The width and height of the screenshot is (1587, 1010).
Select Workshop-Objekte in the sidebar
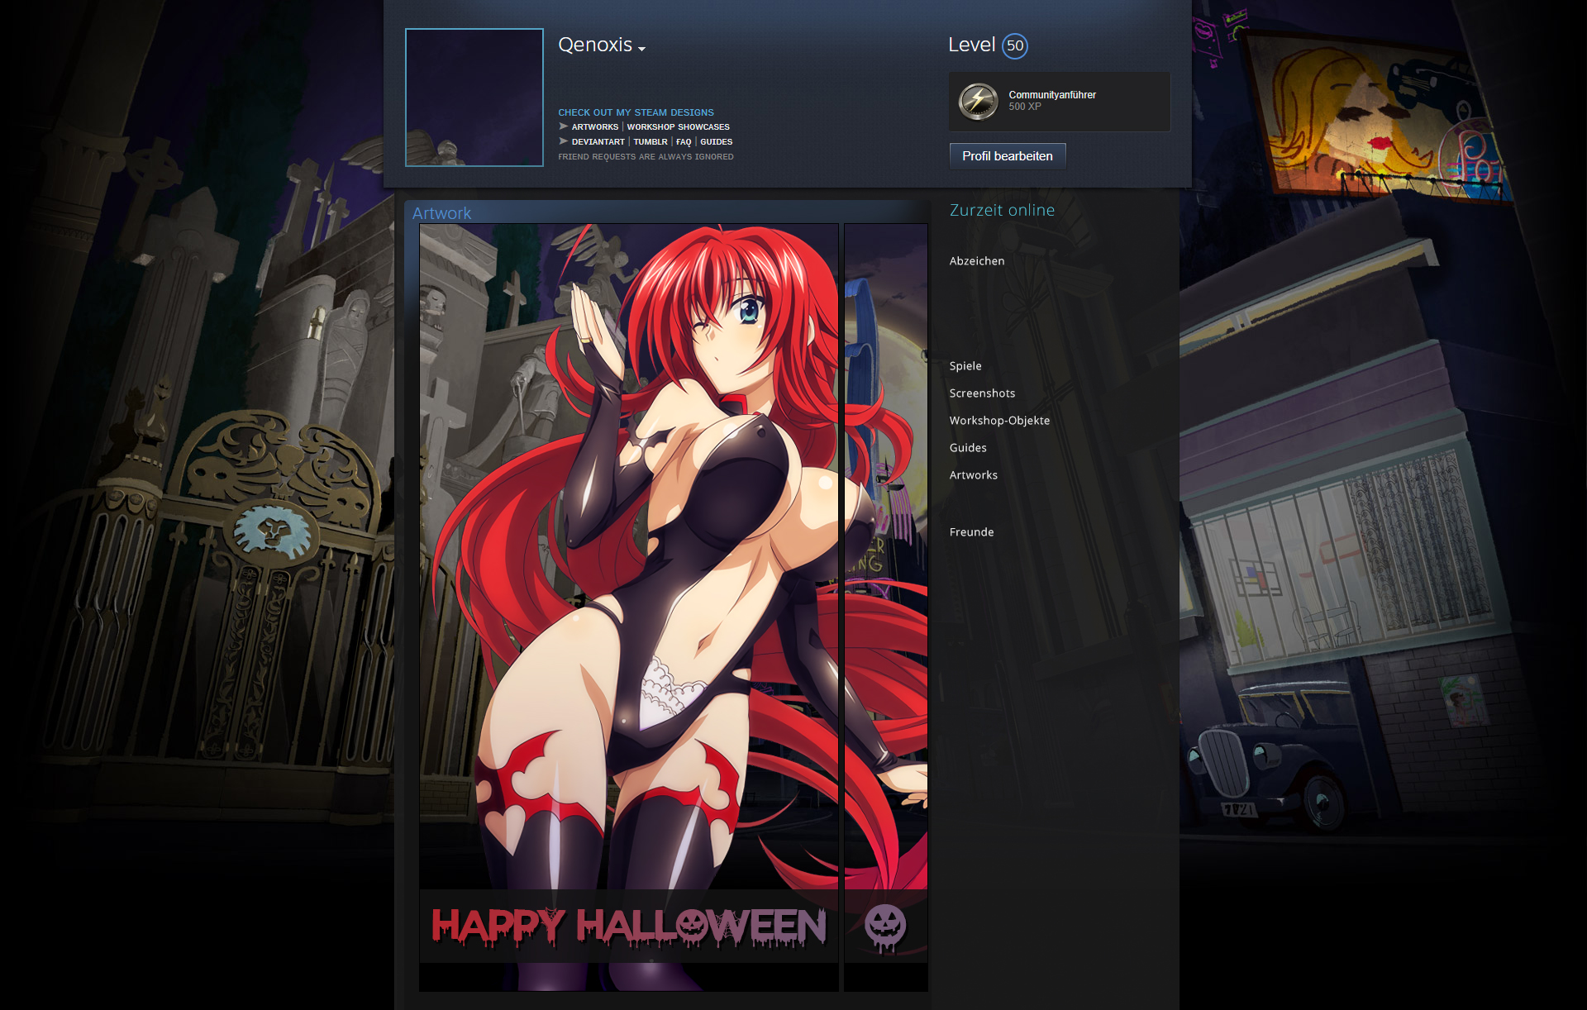tap(998, 421)
